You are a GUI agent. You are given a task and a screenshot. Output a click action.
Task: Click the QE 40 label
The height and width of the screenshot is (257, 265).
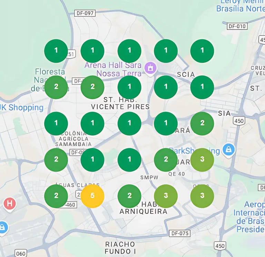click(176, 174)
